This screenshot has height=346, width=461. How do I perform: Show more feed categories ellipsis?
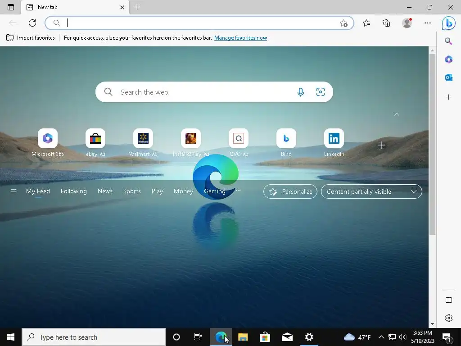(238, 191)
